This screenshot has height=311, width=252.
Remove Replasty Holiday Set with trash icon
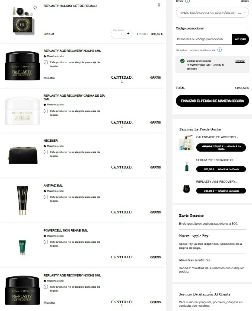[159, 5]
